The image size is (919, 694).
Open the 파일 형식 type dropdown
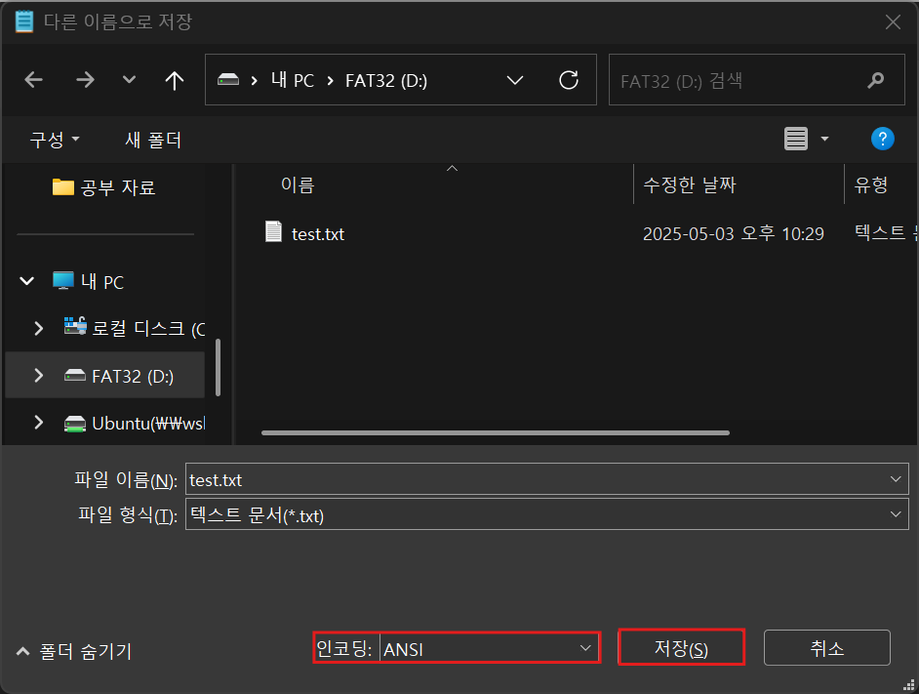[x=547, y=514]
